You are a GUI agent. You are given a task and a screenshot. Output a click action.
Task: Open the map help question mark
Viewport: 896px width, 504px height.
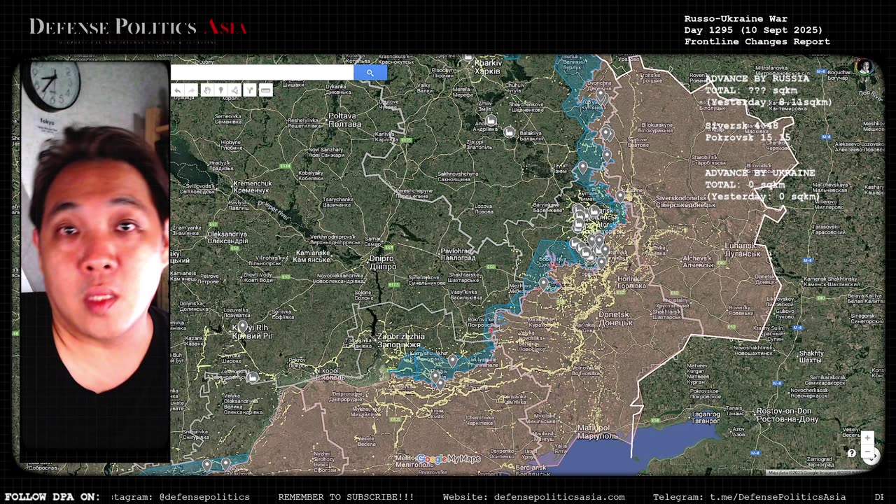[x=851, y=453]
